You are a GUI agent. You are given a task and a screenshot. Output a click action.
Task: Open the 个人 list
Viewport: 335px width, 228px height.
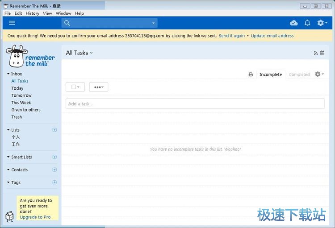pos(16,137)
